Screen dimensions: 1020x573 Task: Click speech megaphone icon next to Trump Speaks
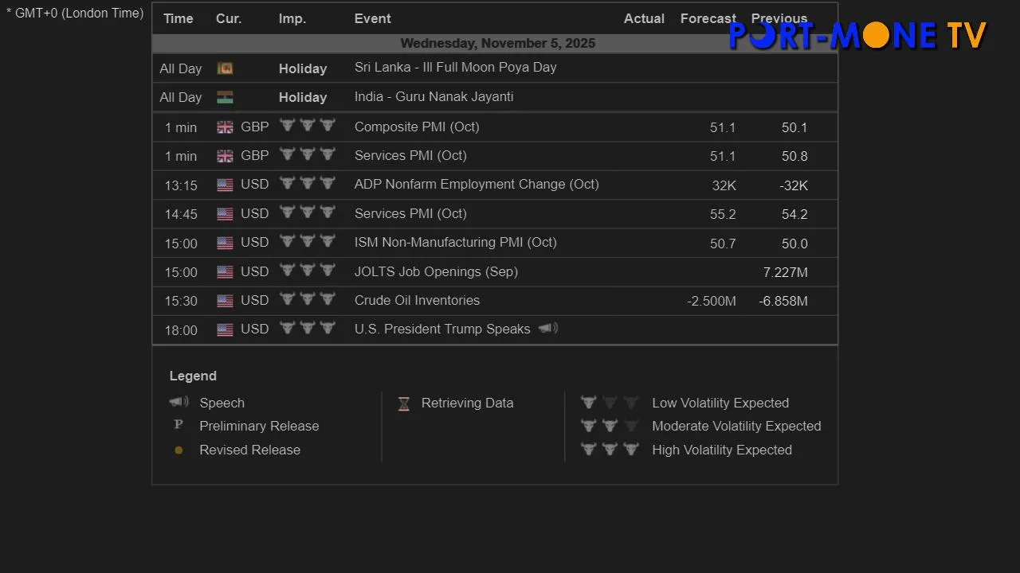click(x=548, y=328)
